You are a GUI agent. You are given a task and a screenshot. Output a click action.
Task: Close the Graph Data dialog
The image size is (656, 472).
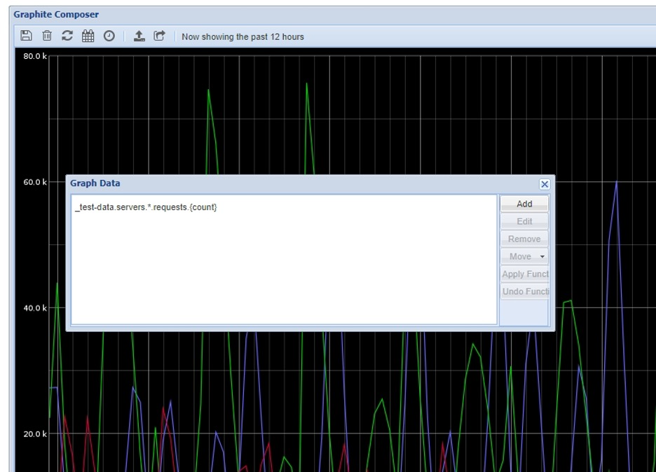[545, 184]
